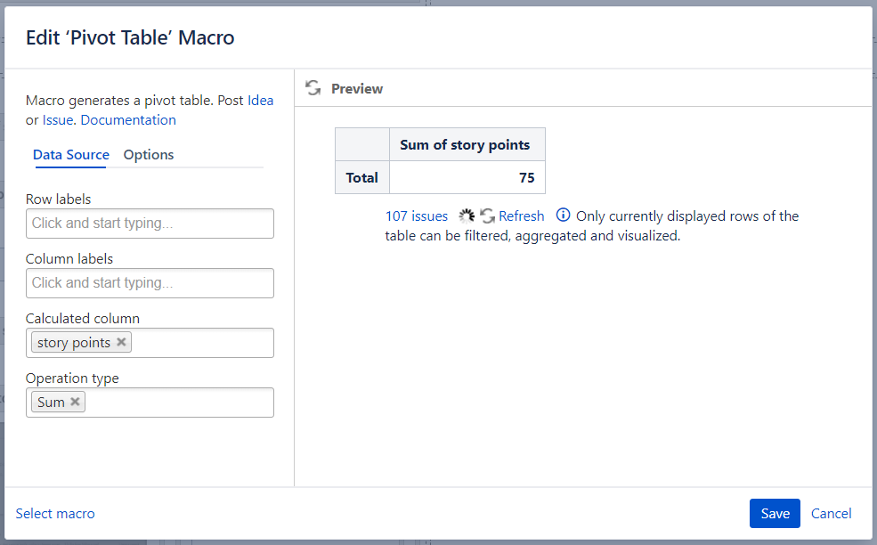
Task: Open the Operation type selector
Action: 178,403
